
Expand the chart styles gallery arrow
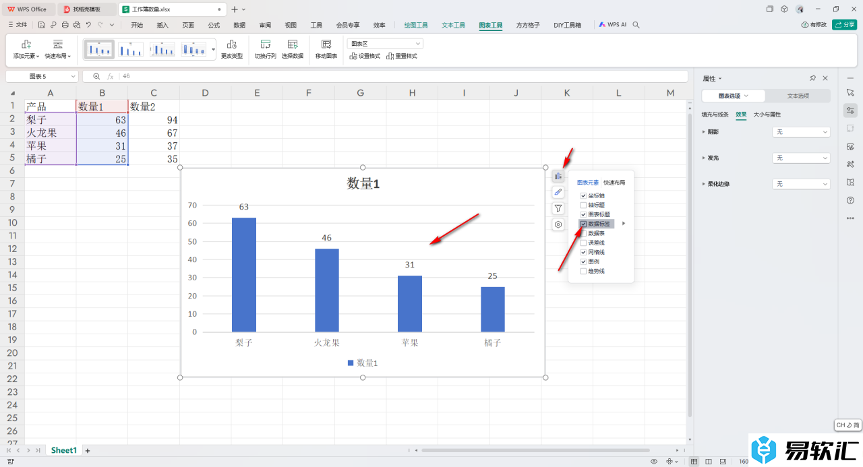coord(214,49)
